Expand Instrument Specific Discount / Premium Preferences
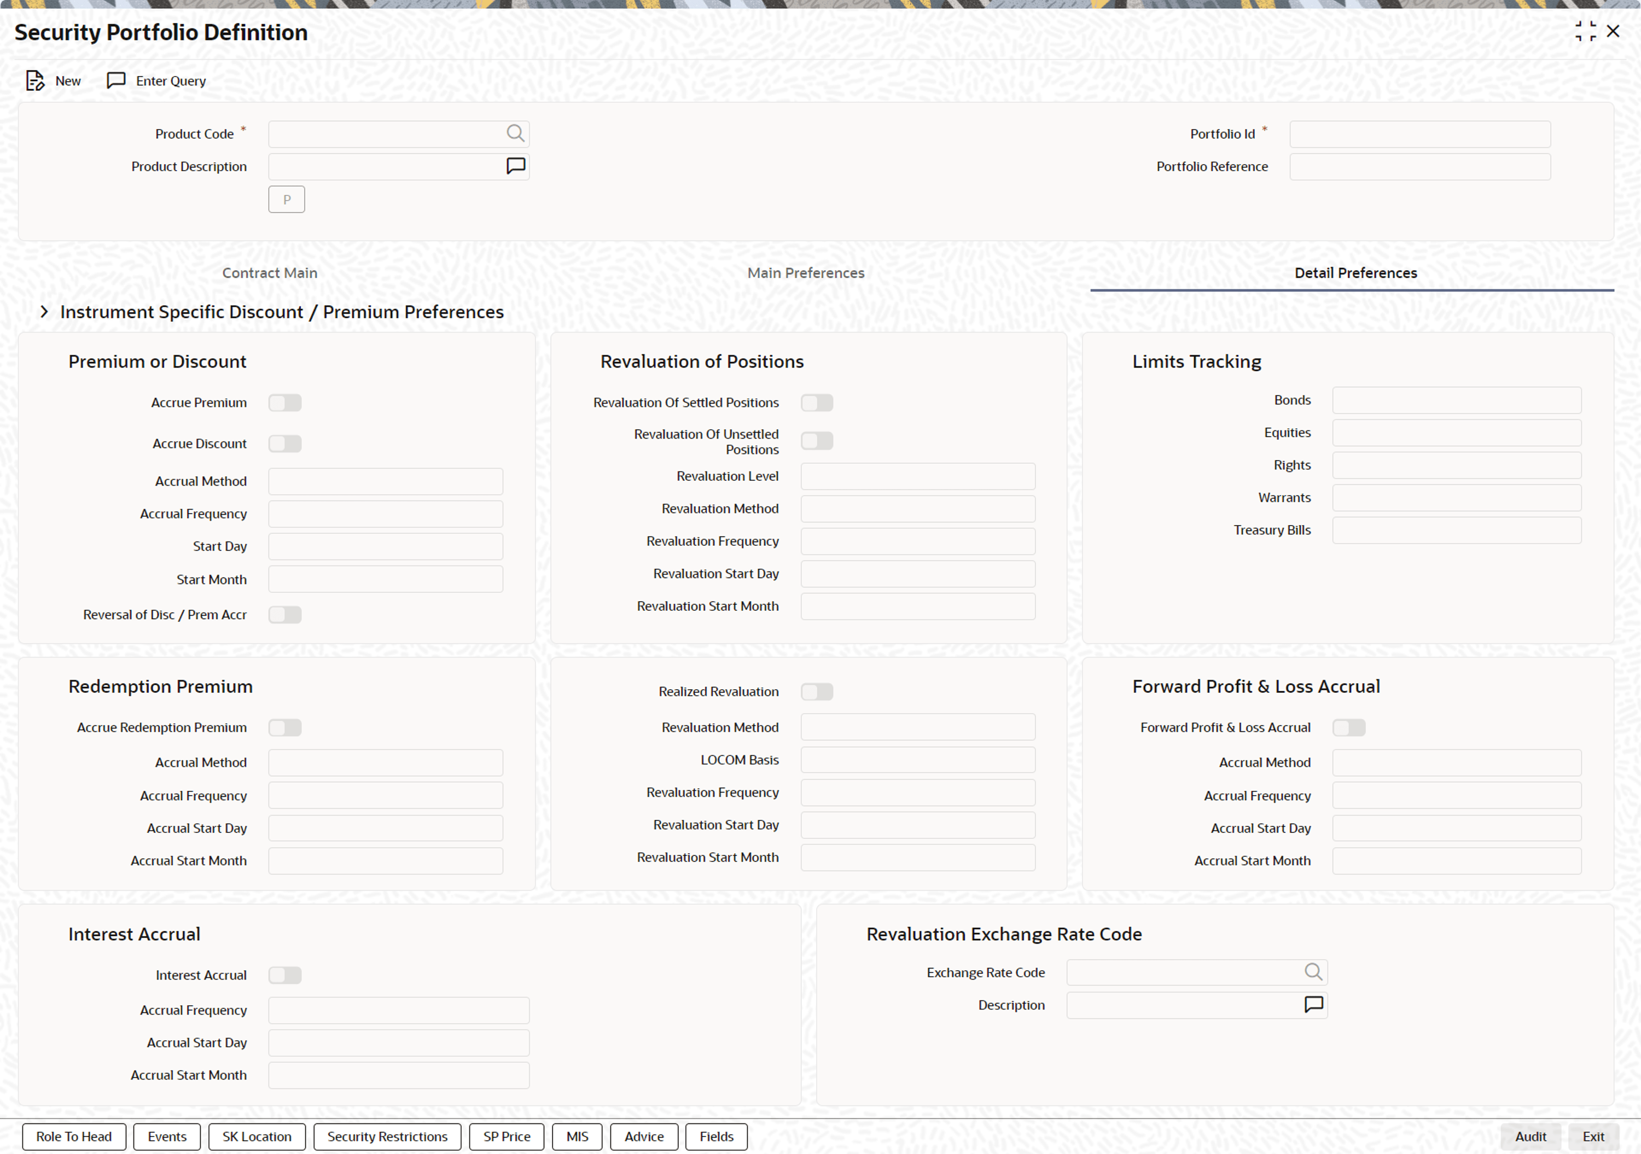This screenshot has height=1154, width=1641. [x=44, y=312]
